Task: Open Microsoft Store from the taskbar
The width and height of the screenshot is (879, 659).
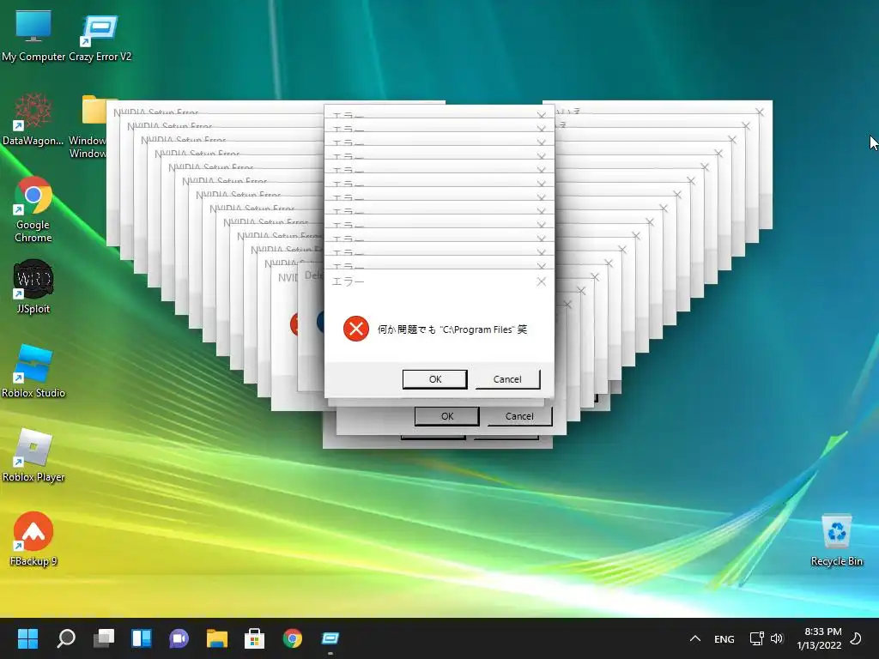Action: (x=254, y=638)
